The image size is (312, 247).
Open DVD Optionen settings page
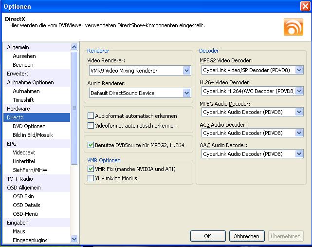pyautogui.click(x=29, y=126)
